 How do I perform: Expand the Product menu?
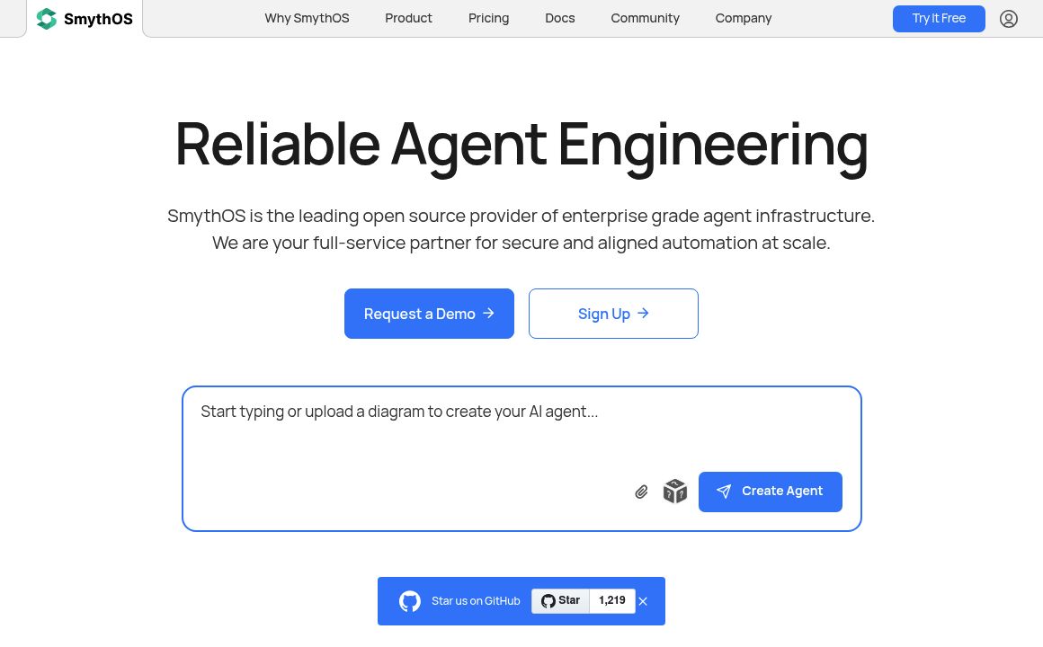click(408, 18)
